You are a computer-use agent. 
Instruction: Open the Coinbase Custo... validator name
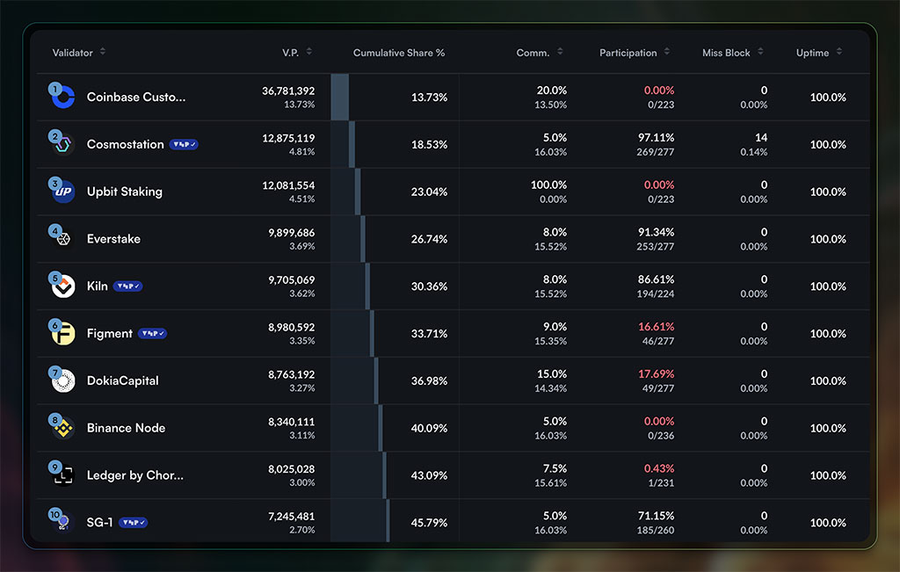pyautogui.click(x=136, y=97)
